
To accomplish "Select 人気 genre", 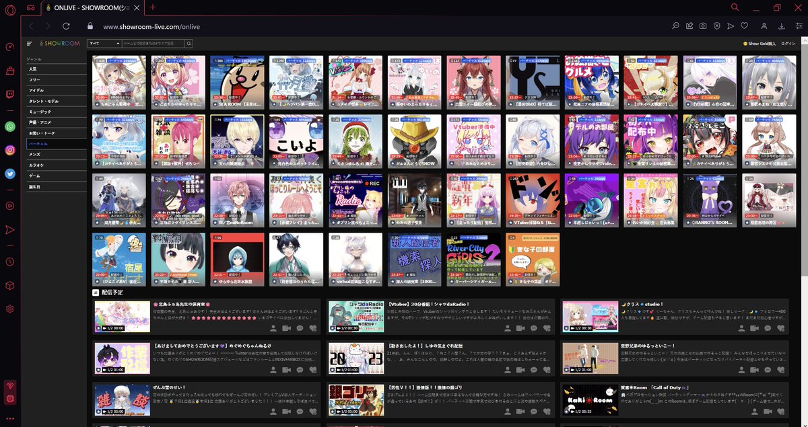I will [x=56, y=69].
